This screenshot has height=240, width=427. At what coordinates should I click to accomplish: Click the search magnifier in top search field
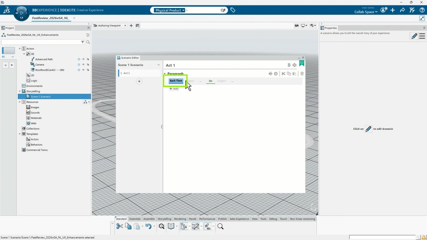[x=223, y=10]
